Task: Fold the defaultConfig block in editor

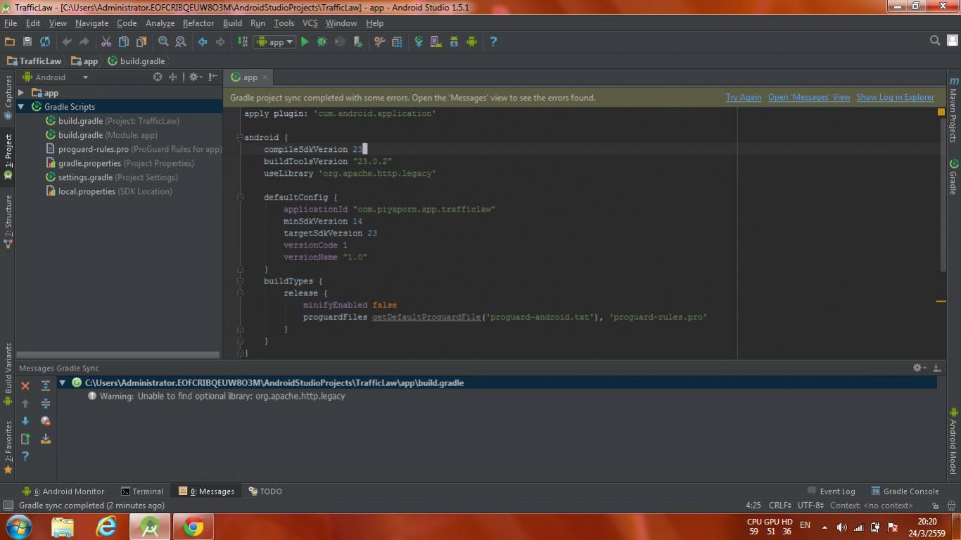Action: (x=240, y=198)
